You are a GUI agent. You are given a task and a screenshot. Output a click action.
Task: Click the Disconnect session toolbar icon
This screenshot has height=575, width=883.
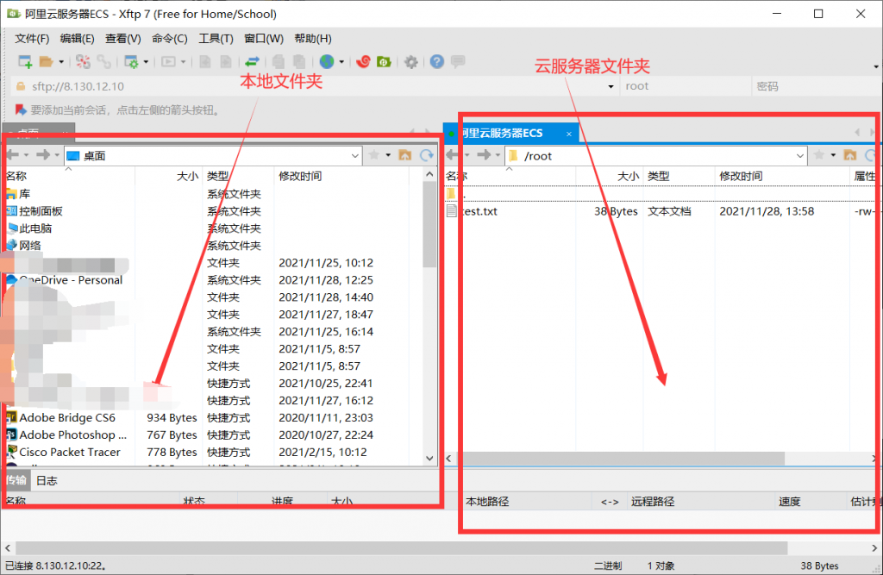(x=83, y=61)
